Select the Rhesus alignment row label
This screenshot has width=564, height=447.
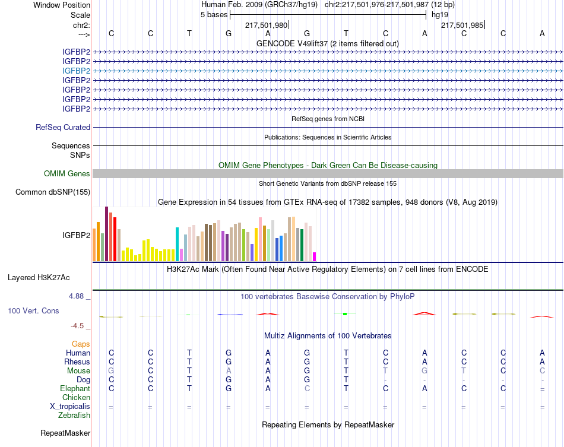77,362
